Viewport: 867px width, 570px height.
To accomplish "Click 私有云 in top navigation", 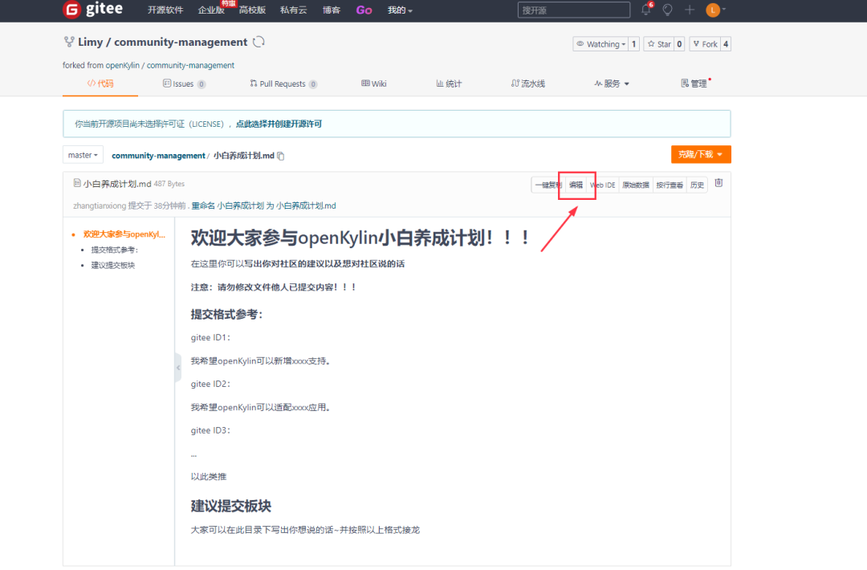I will point(293,10).
